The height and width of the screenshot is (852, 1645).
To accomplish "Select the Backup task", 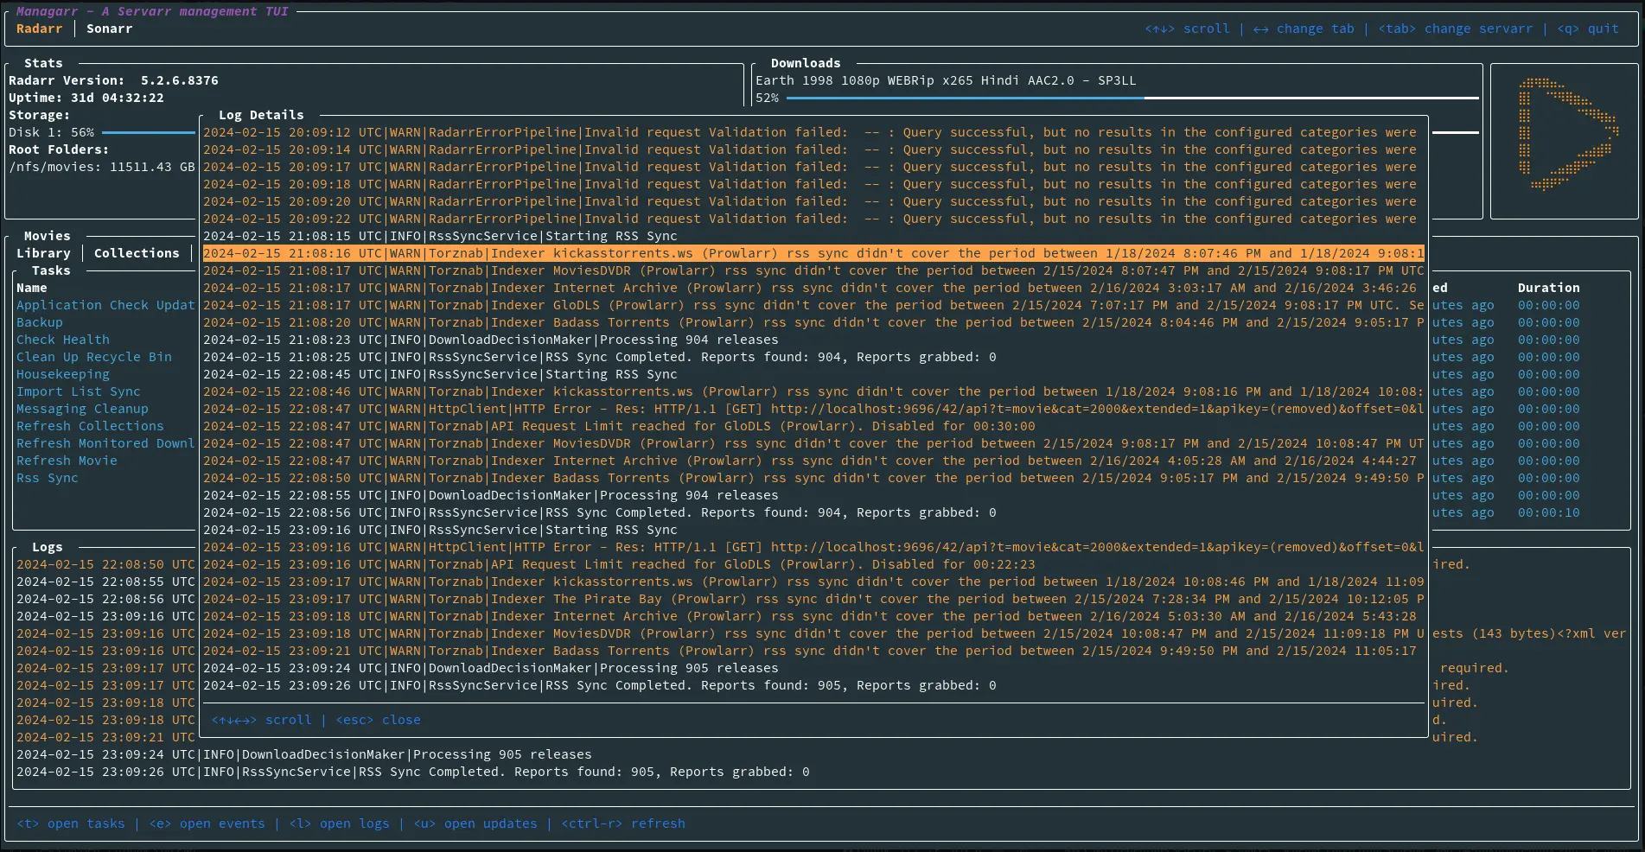I will click(40, 322).
